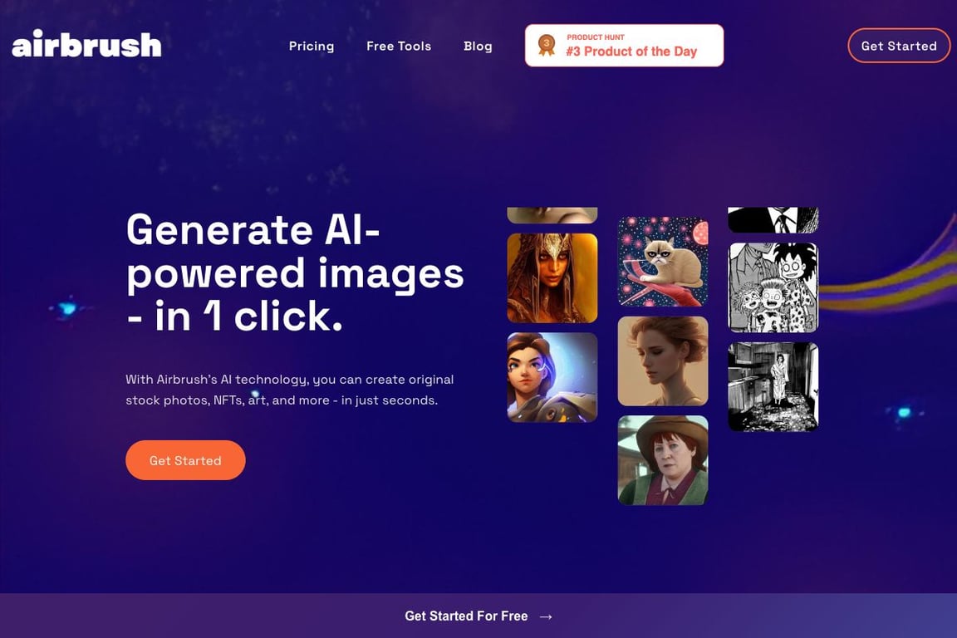The height and width of the screenshot is (638, 957).
Task: Select the woman in brown hat thumbnail
Action: point(663,460)
